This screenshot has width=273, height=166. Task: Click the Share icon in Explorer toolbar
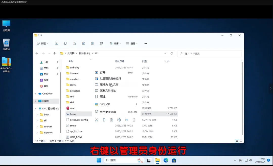[x=92, y=43]
